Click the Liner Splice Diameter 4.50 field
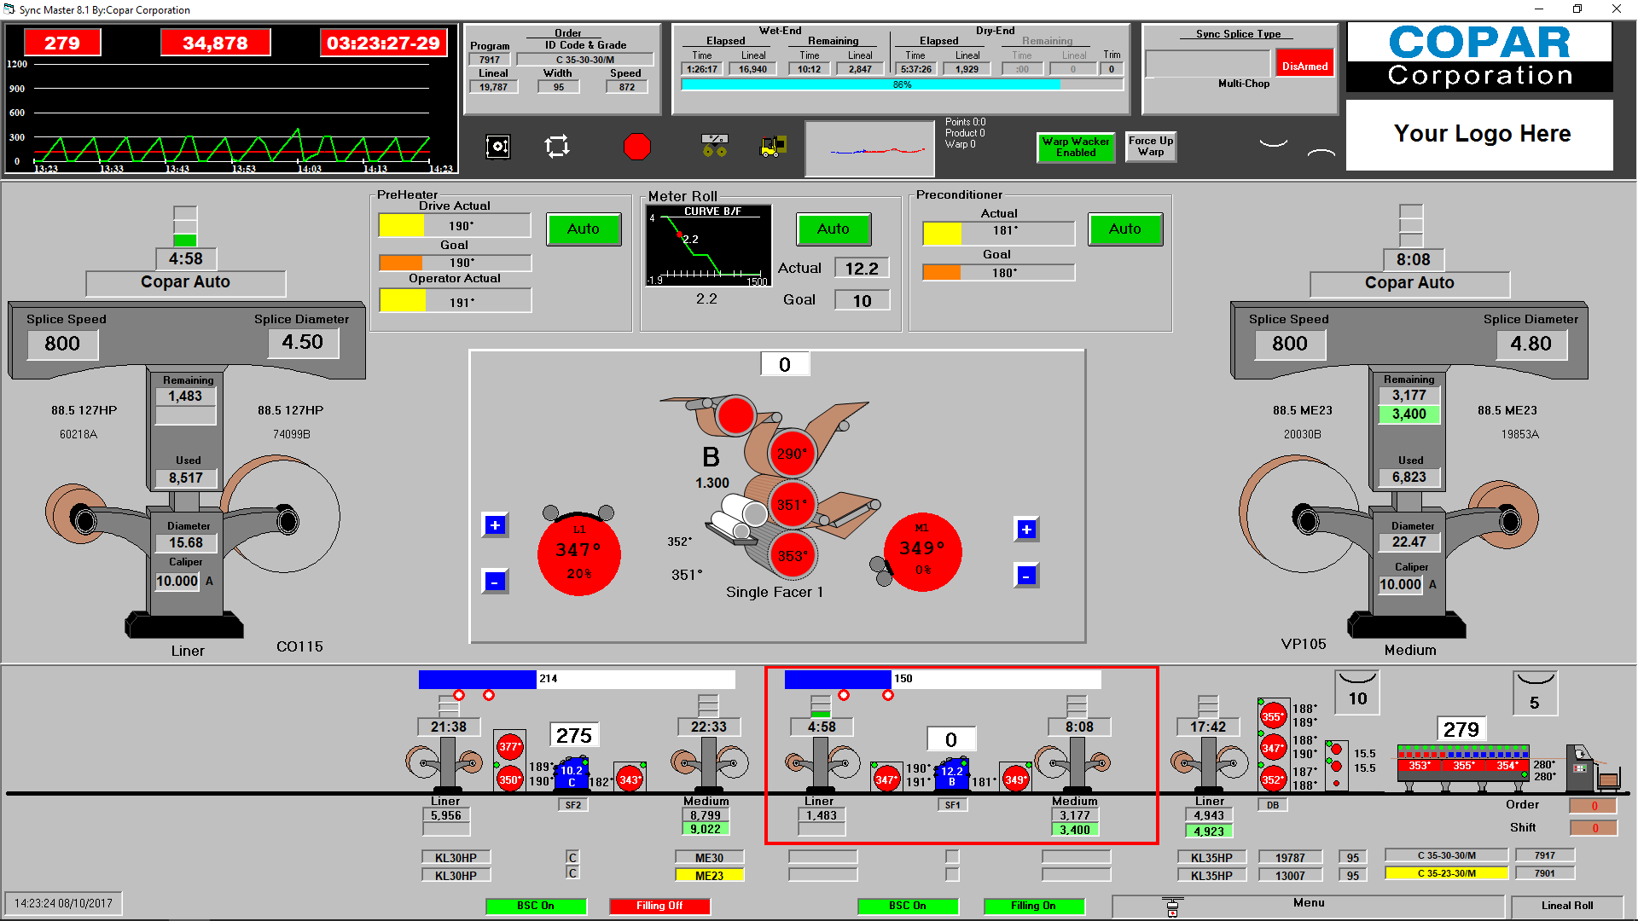 (x=303, y=342)
